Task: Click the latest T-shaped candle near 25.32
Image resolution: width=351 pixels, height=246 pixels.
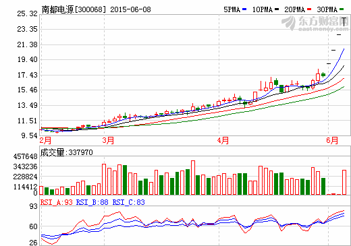Action: 344,22
